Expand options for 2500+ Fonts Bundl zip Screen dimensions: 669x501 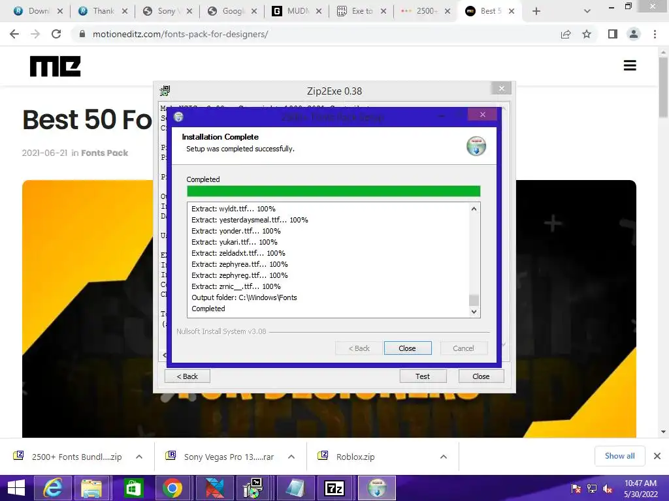coord(139,457)
